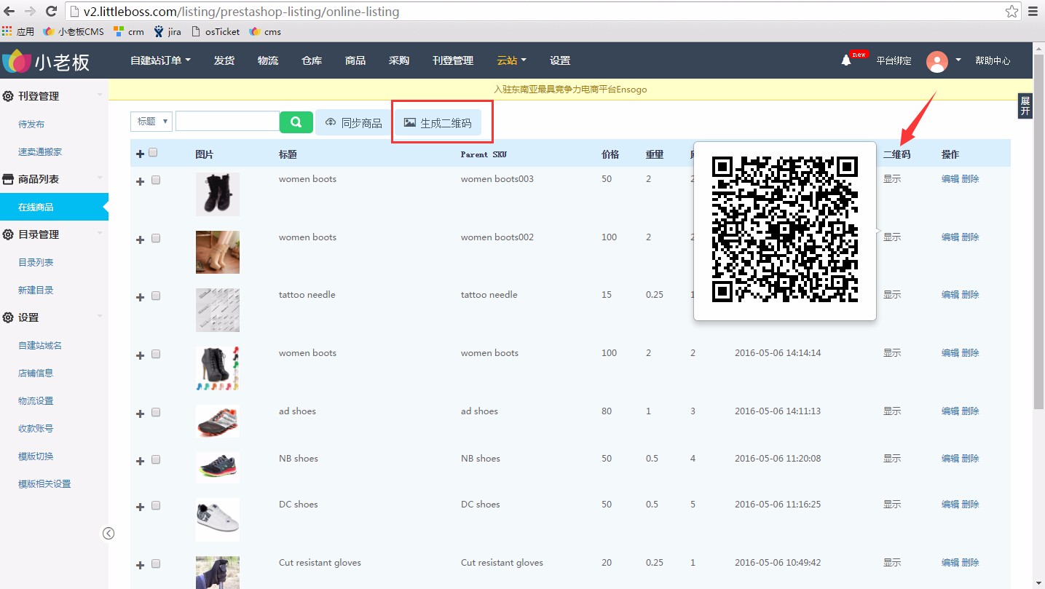Show QR code for ad shoes row
The height and width of the screenshot is (589, 1045).
[x=892, y=411]
